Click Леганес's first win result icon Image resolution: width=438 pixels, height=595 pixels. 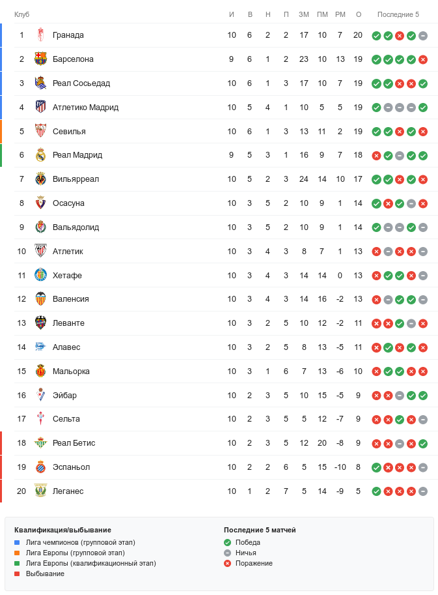coord(376,491)
